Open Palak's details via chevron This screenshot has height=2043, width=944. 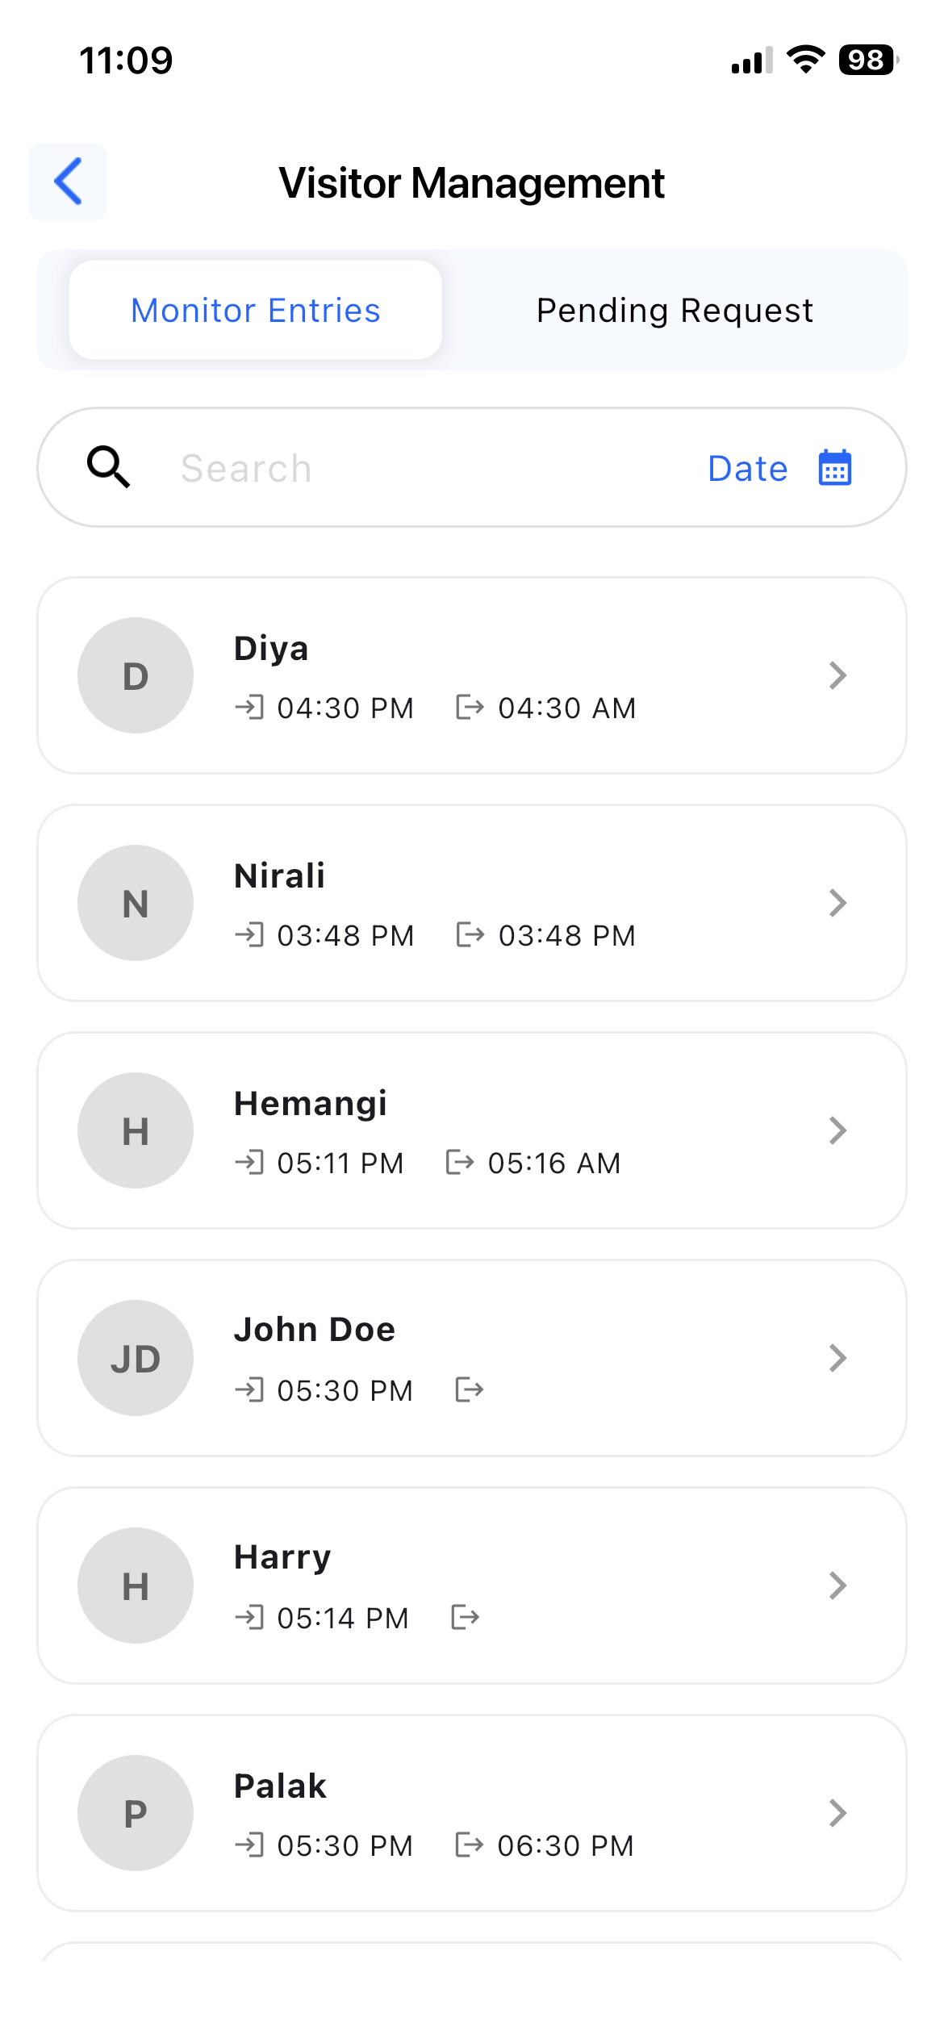point(837,1813)
